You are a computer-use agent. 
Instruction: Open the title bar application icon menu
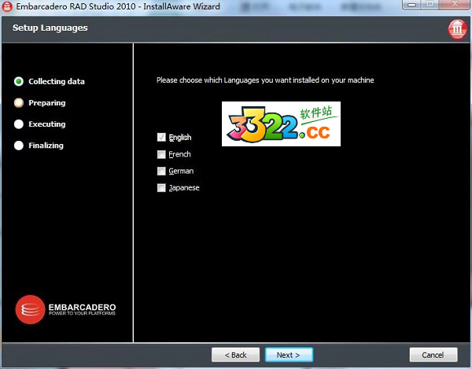tap(7, 6)
